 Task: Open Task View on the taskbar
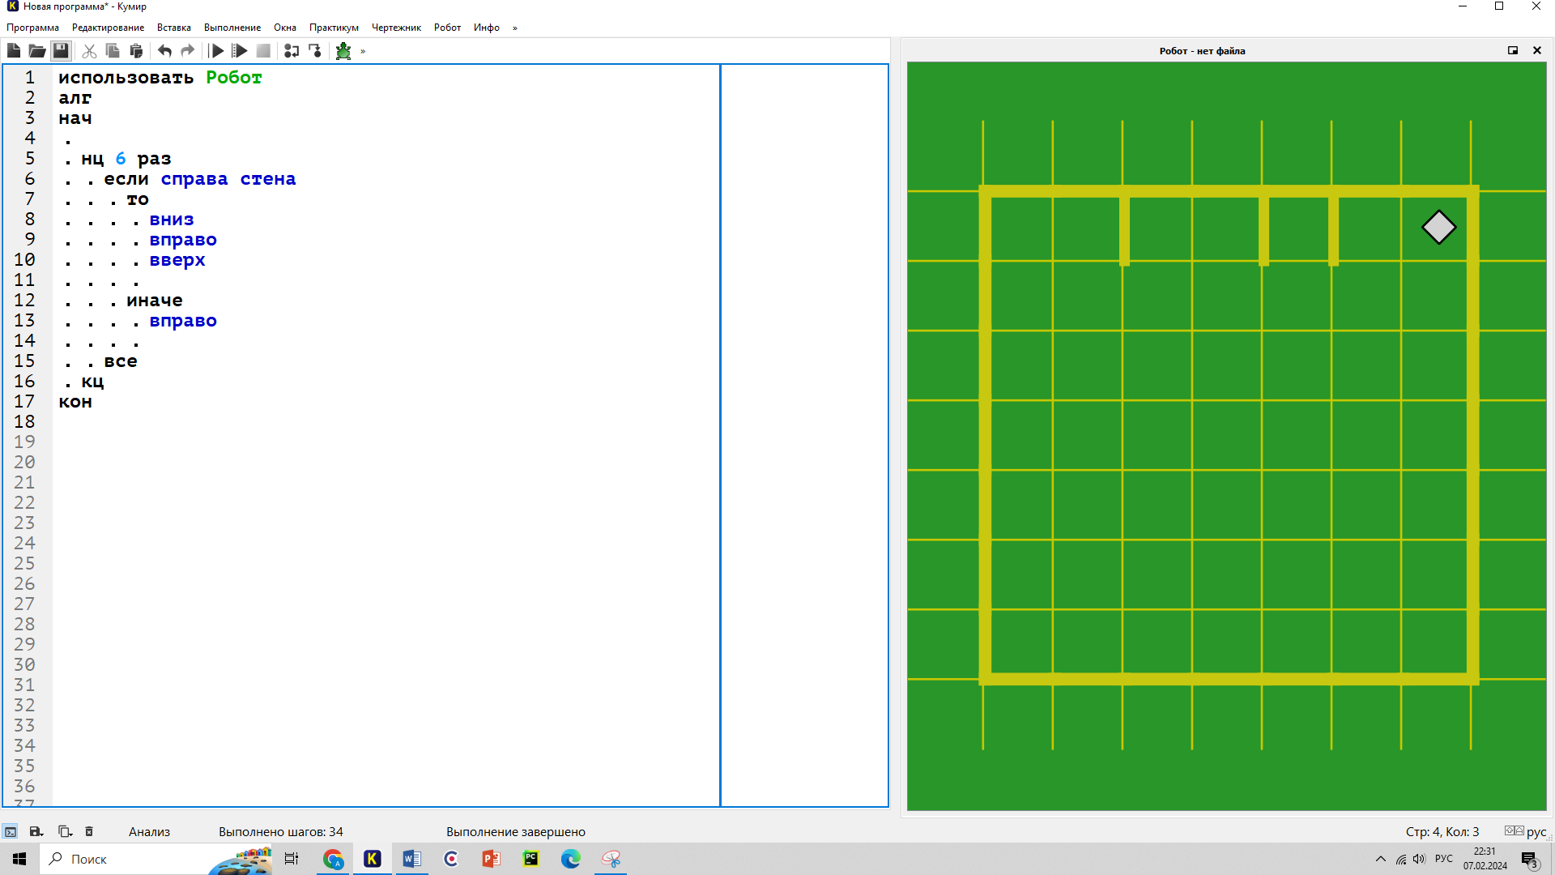click(292, 859)
